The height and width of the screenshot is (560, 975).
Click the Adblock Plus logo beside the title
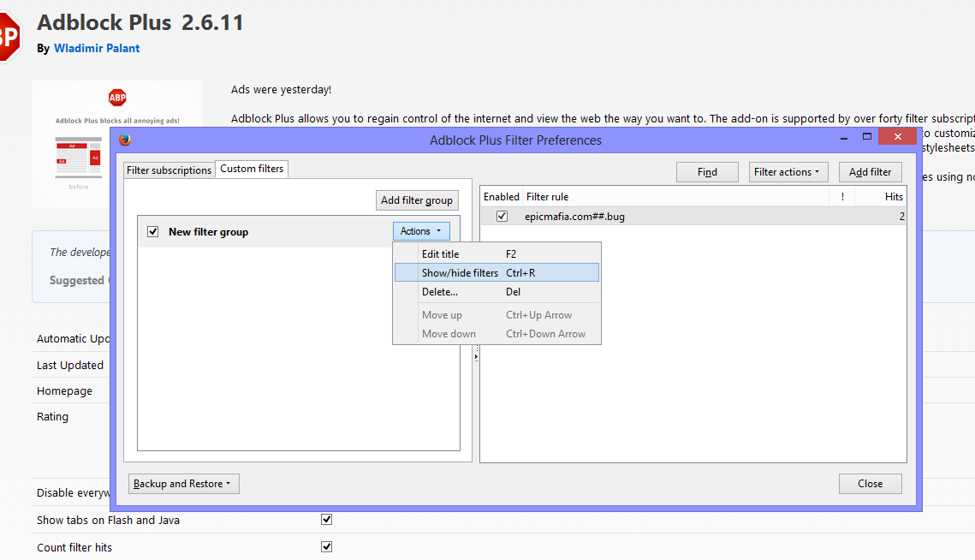[10, 38]
